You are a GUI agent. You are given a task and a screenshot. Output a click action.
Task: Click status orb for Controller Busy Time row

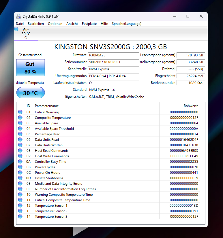tap(20, 161)
